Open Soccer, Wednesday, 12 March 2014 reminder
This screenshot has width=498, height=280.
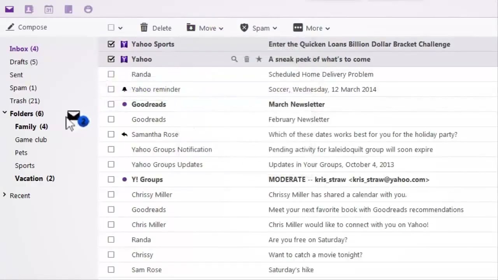click(x=323, y=89)
